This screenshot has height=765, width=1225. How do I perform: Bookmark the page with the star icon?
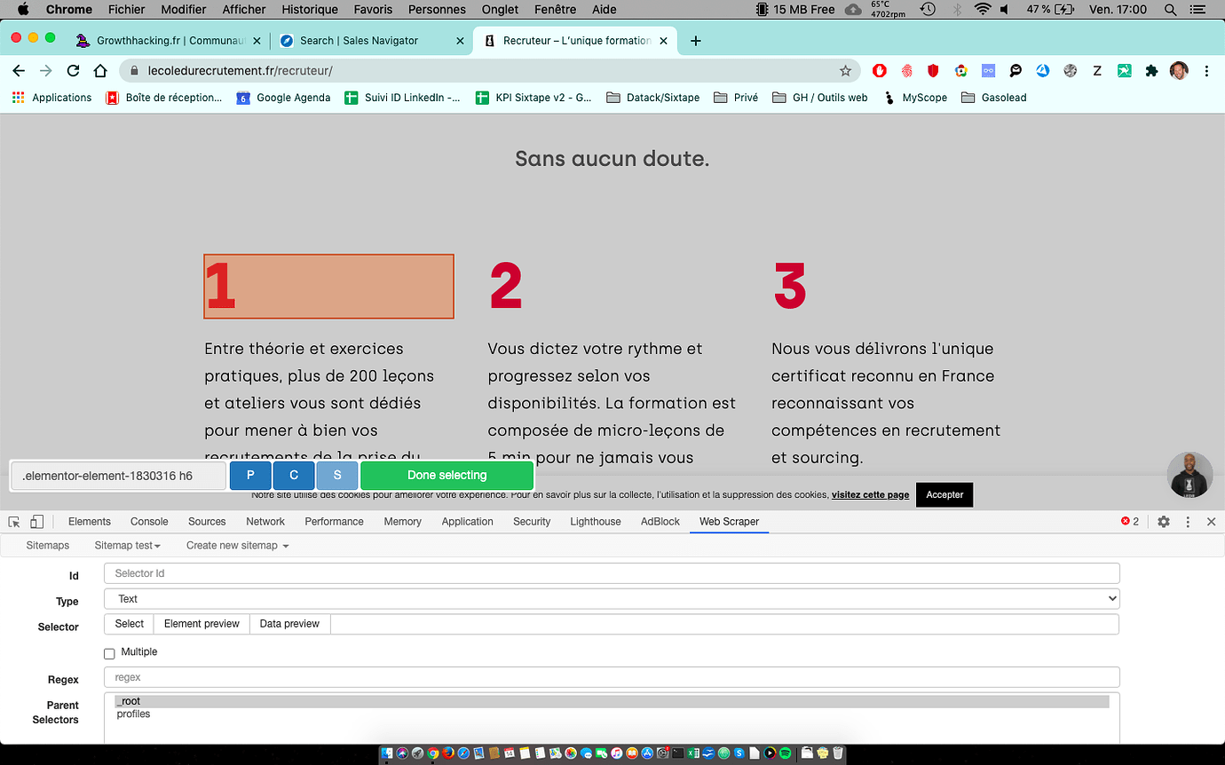846,70
